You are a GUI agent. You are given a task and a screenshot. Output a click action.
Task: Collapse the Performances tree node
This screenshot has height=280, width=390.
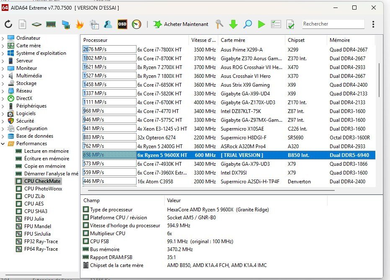click(3, 144)
